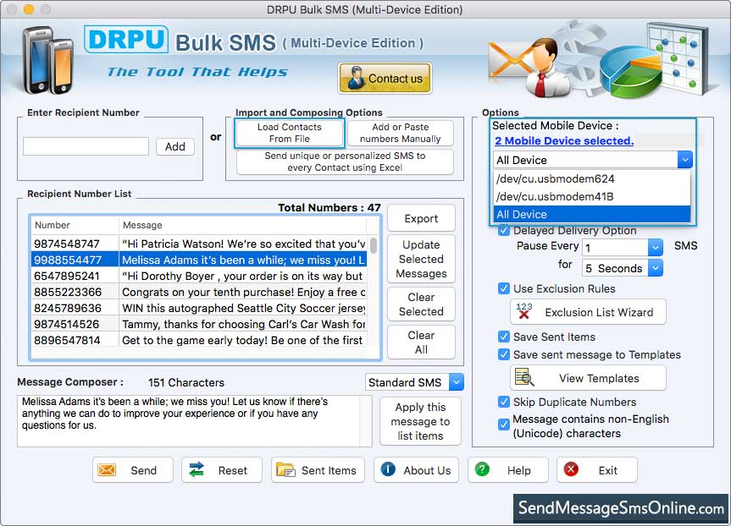Click Add or Paste numbers Manually

(x=400, y=133)
